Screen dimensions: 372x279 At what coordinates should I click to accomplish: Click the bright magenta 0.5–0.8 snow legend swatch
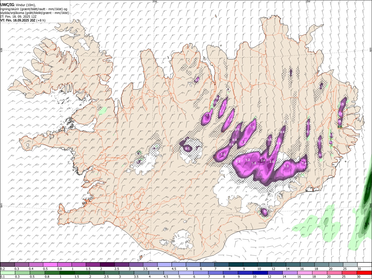click(x=50, y=265)
